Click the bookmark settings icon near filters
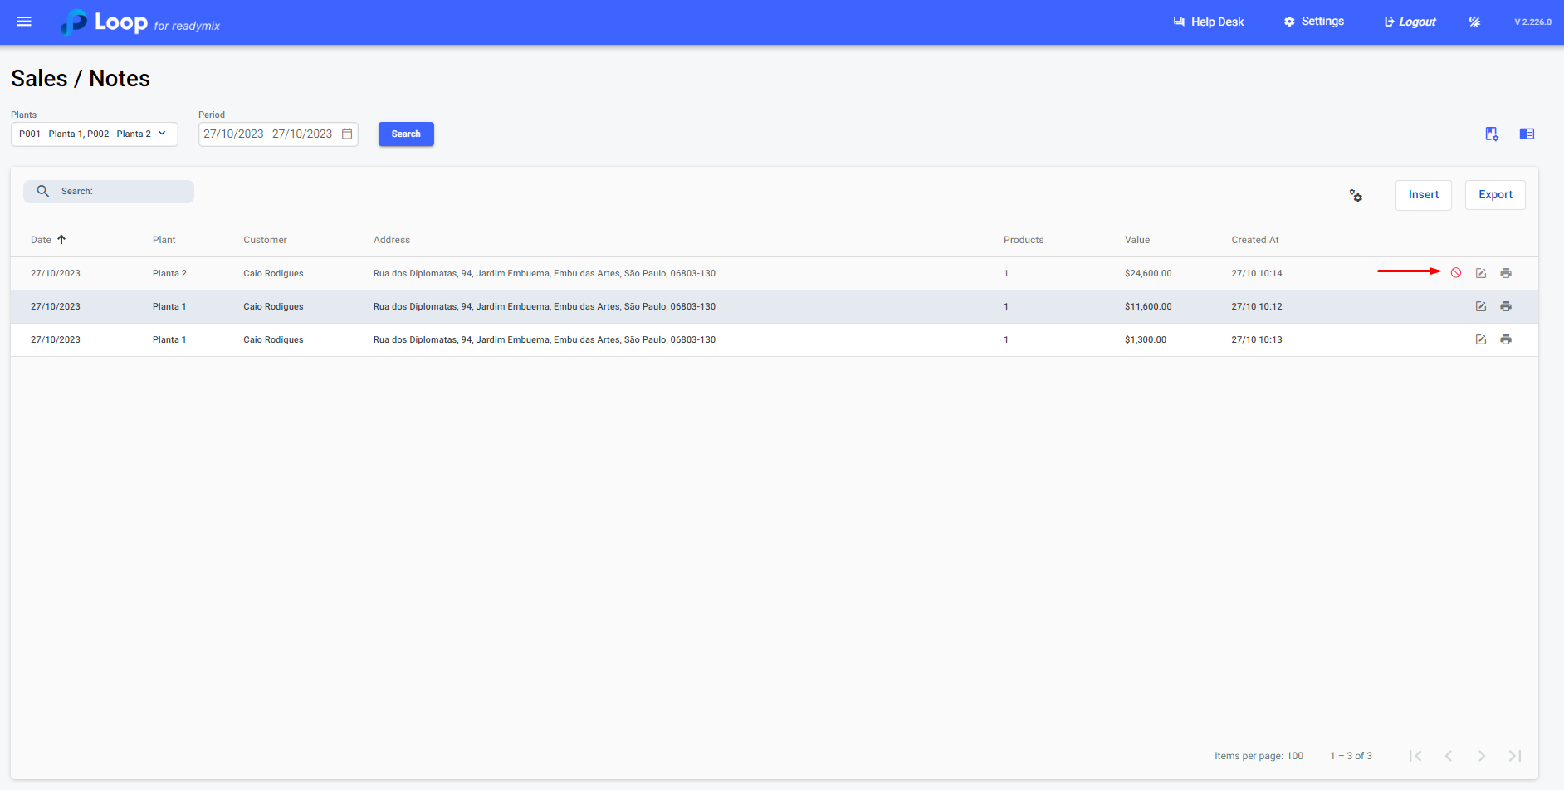 [1491, 134]
